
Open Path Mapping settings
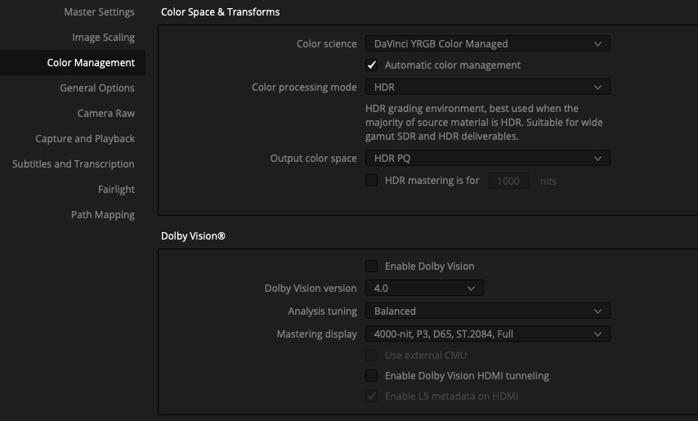(103, 215)
